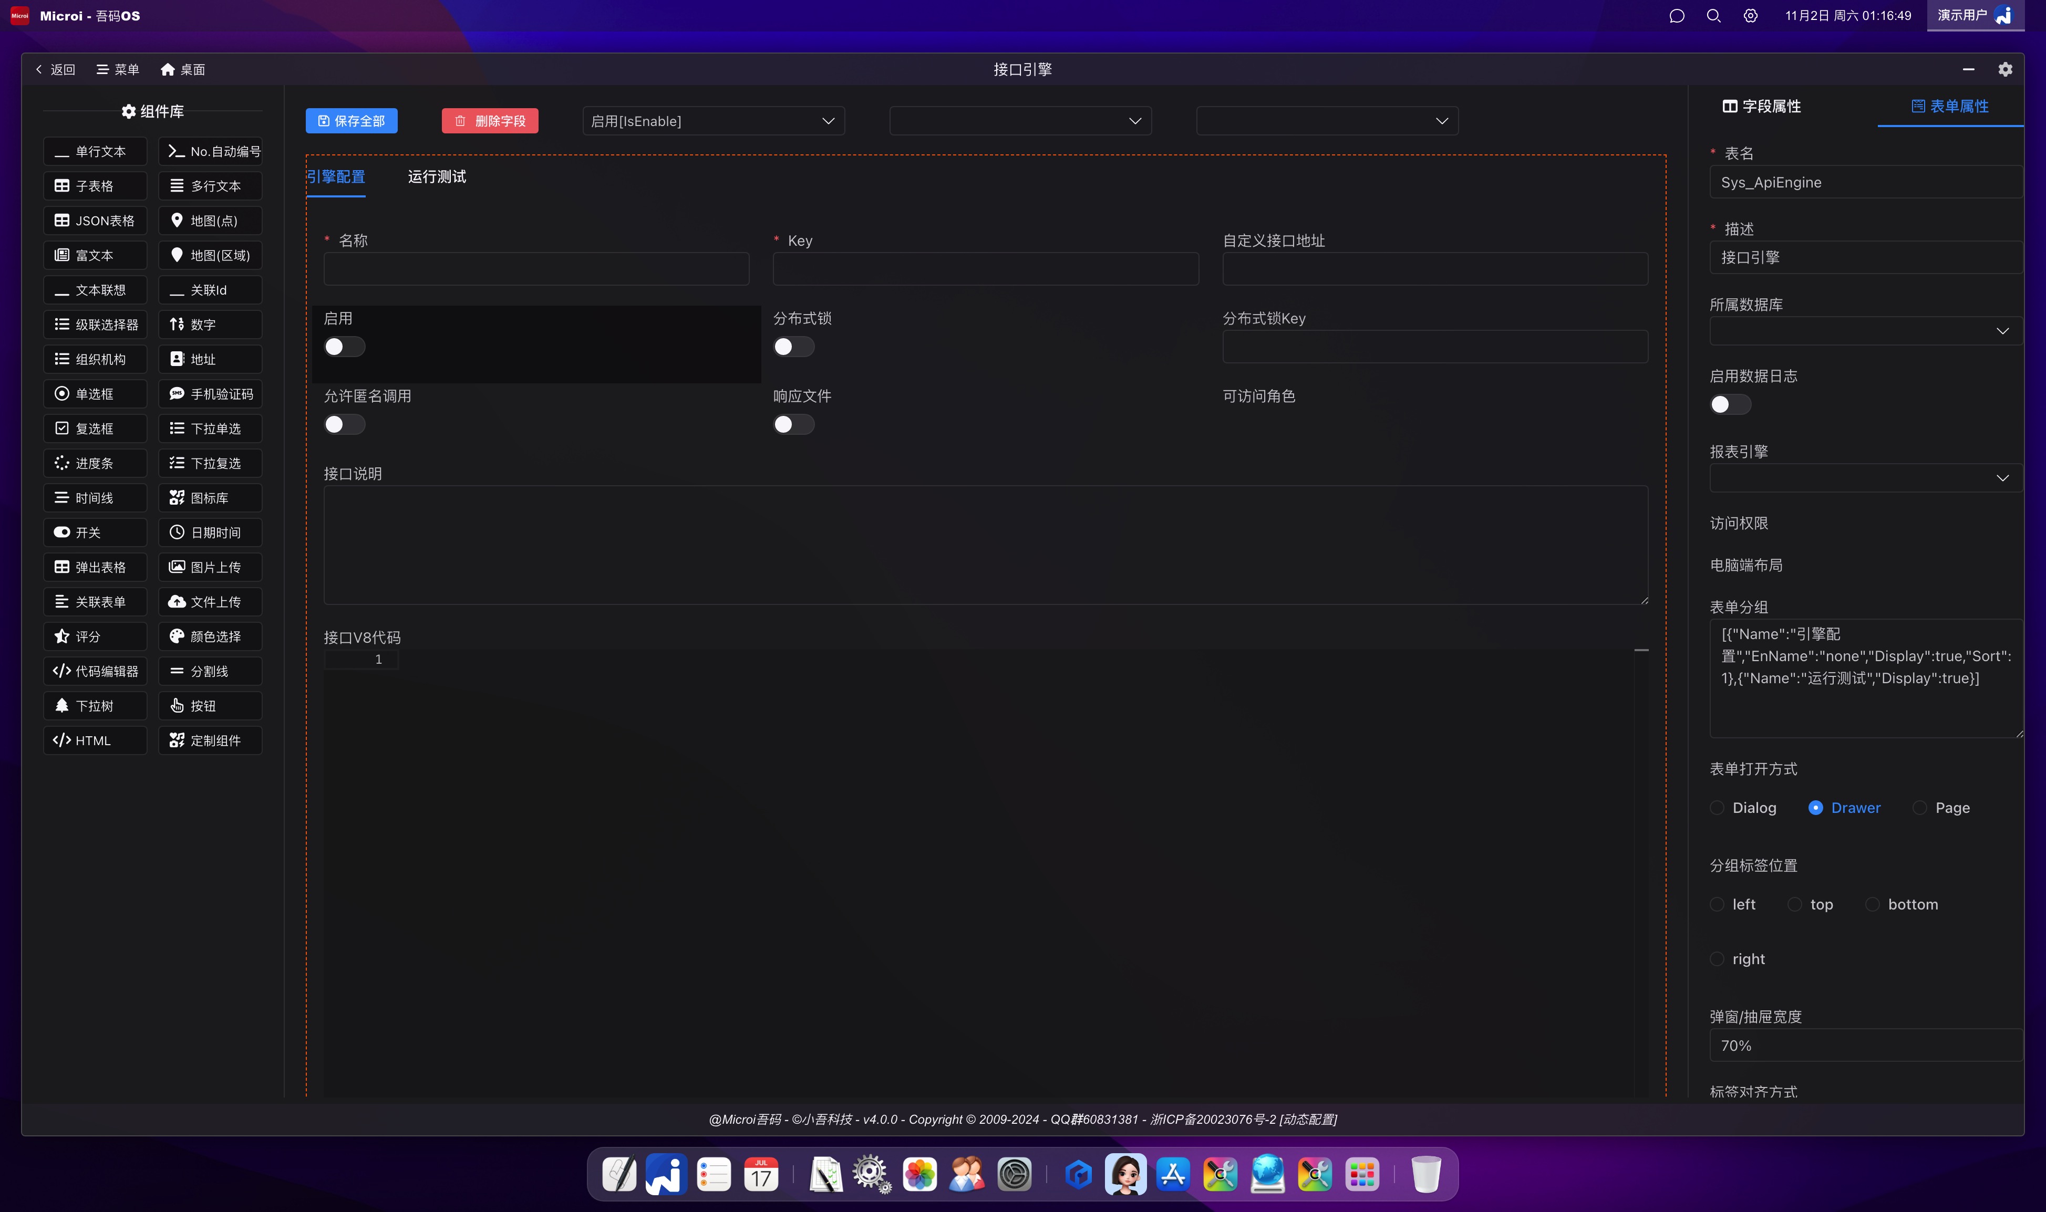Viewport: 2046px width, 1212px height.
Task: Click the 评分 star component
Action: (95, 636)
